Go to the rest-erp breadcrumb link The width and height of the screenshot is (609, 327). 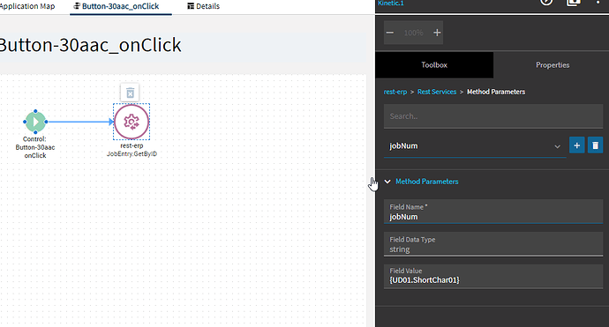pos(395,92)
